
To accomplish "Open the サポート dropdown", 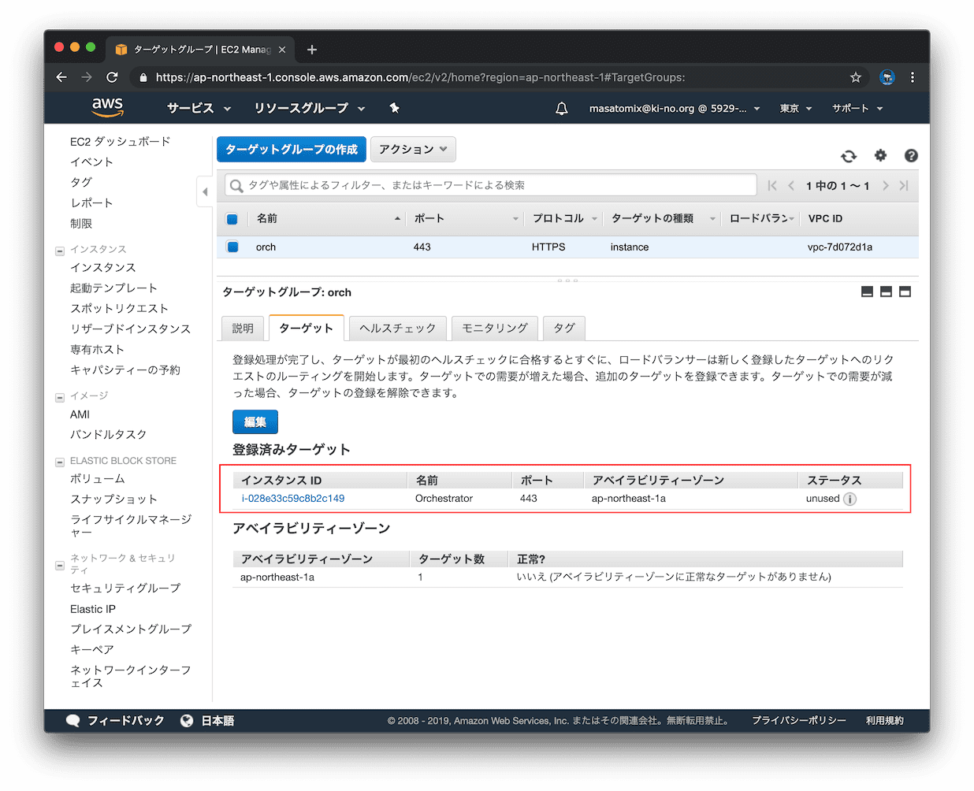I will [x=857, y=109].
